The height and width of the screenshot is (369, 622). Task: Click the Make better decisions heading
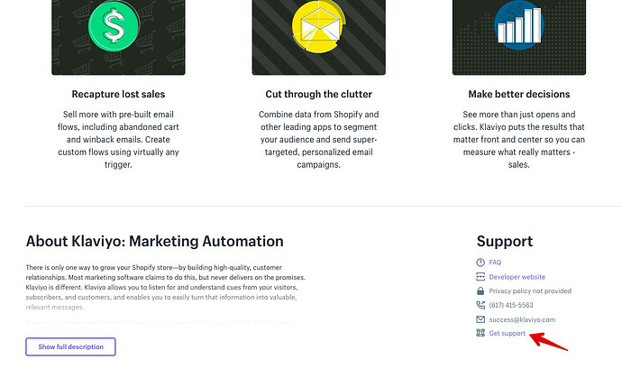pos(518,94)
